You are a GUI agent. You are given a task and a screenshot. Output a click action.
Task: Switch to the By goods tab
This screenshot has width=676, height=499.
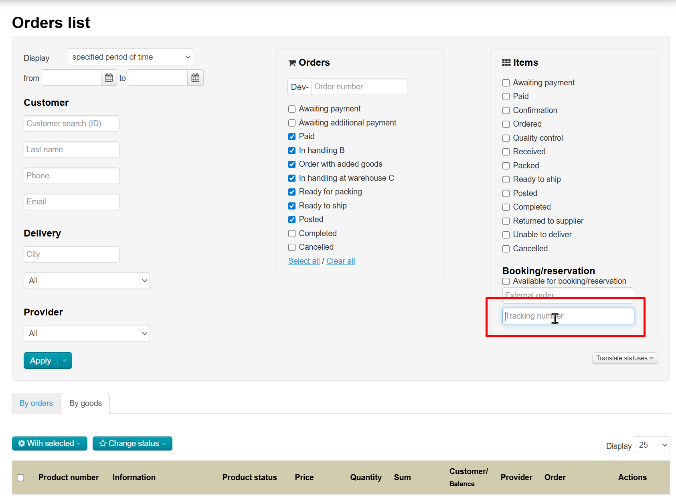[x=85, y=403]
